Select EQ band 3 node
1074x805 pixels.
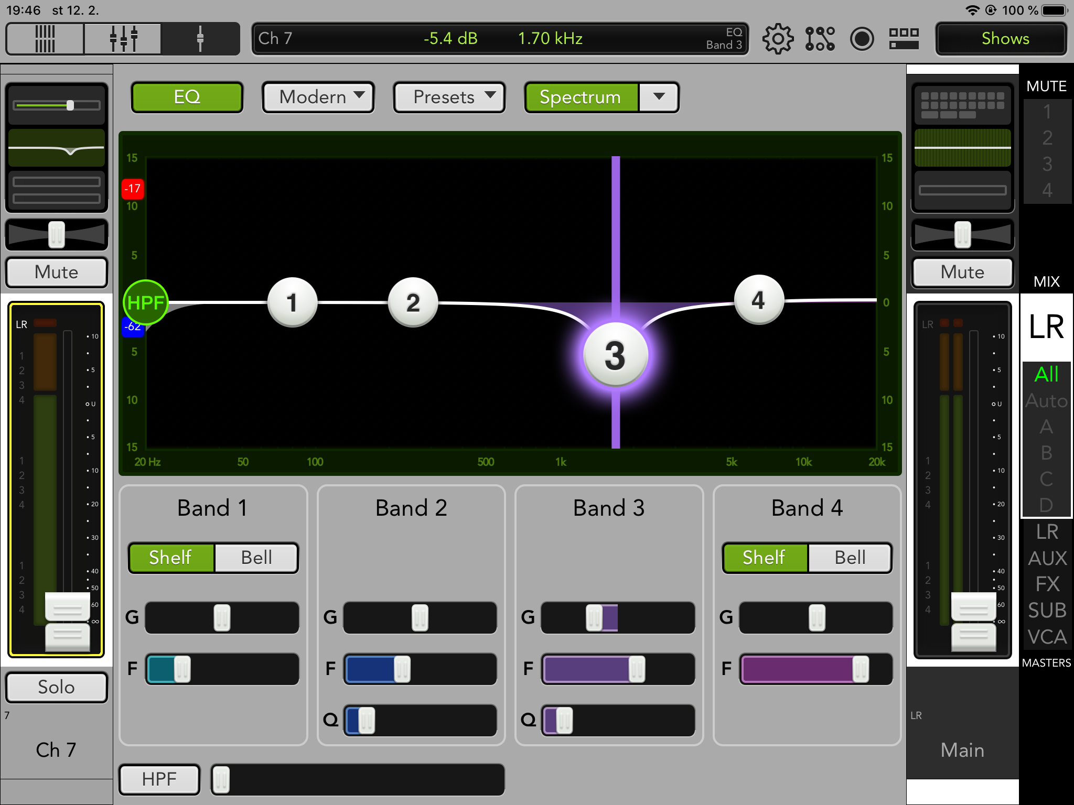615,355
